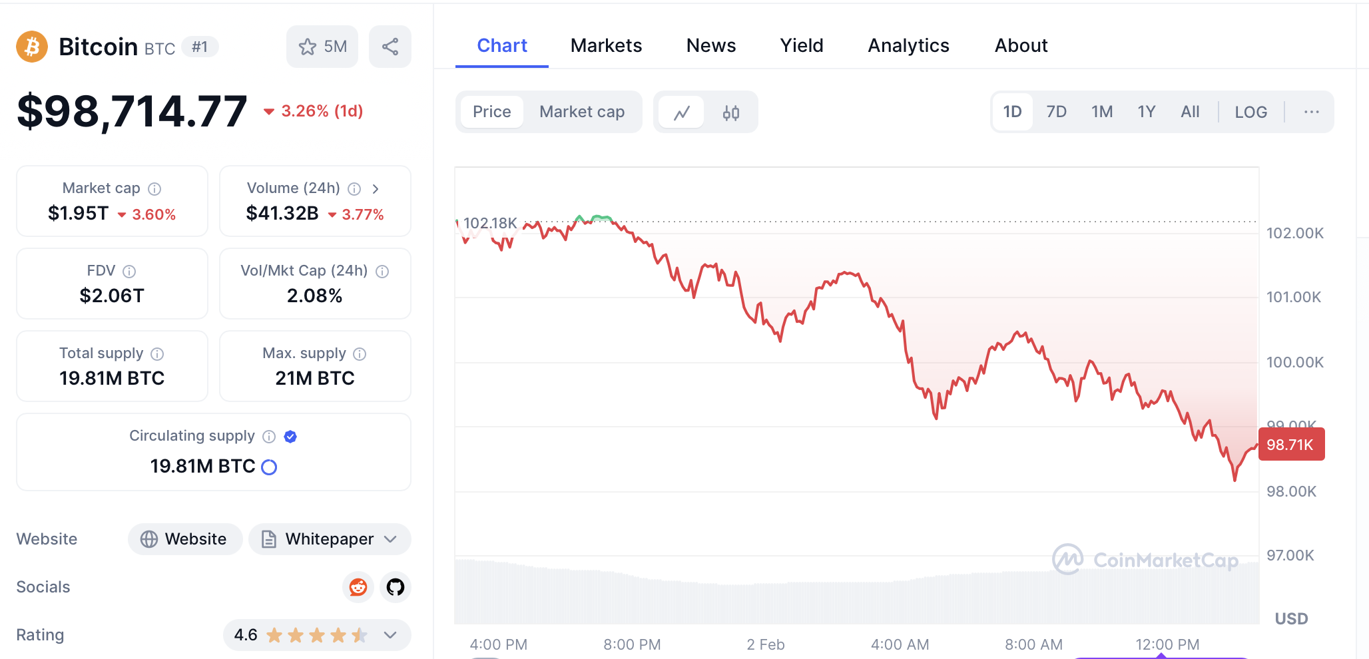
Task: Click the share icon button
Action: (390, 47)
